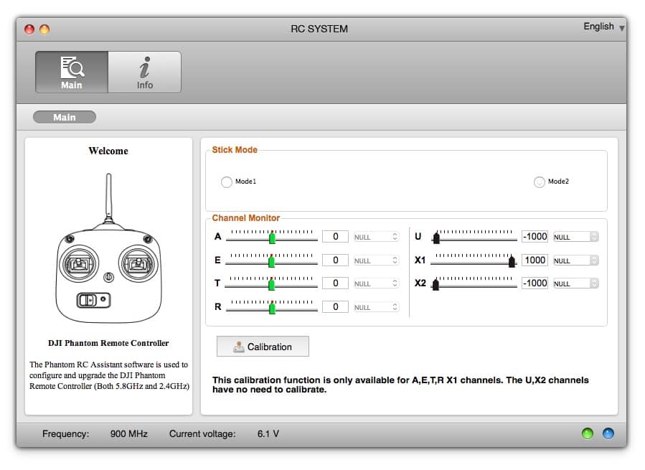Click the channel T value field
The image size is (645, 470).
pos(335,283)
